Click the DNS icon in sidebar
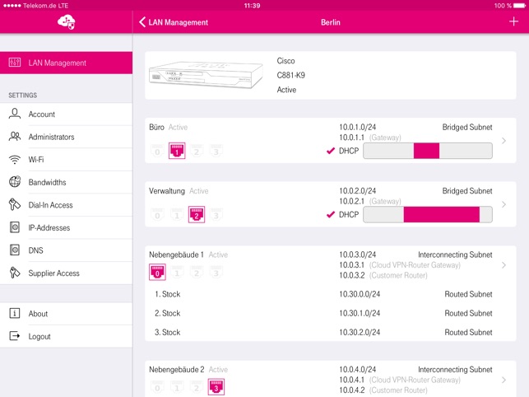Screen dimensions: 529x397 [15, 250]
